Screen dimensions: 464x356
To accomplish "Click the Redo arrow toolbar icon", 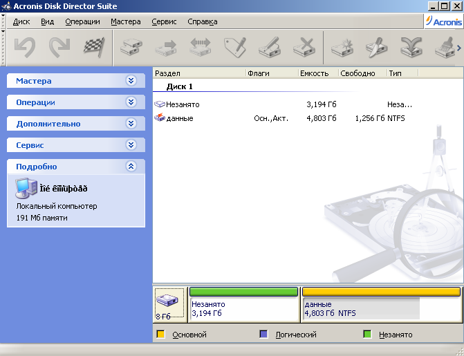I will (59, 47).
